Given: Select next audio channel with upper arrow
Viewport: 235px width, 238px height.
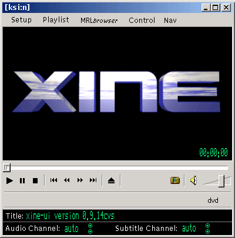Looking at the screenshot, I should click(90, 226).
